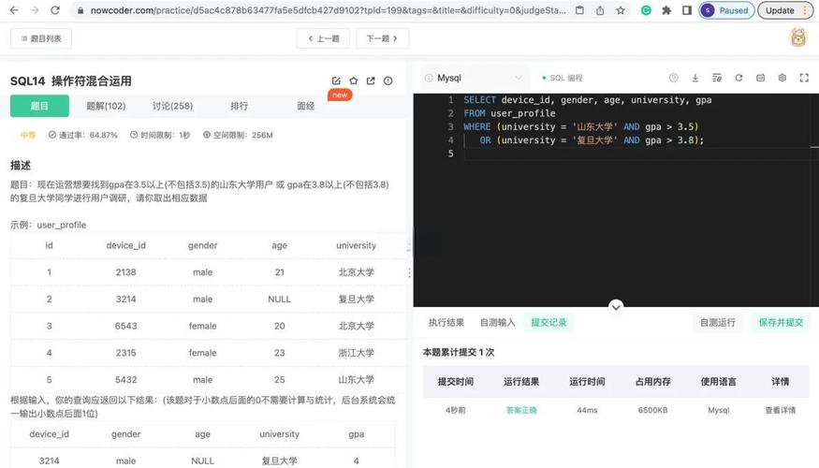Click the 中等 difficulty label

click(x=28, y=136)
